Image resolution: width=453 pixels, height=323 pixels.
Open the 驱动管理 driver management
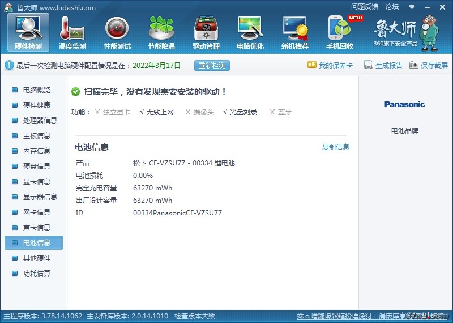point(206,33)
